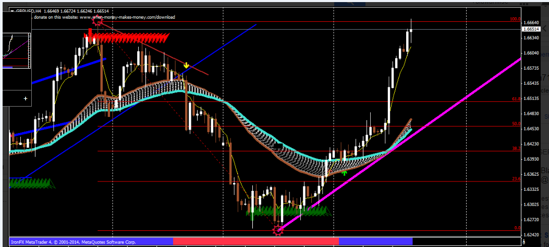Click the small triangle beside the GBPUSD,H4 title
Screen dimensions: 549x247
13,11
